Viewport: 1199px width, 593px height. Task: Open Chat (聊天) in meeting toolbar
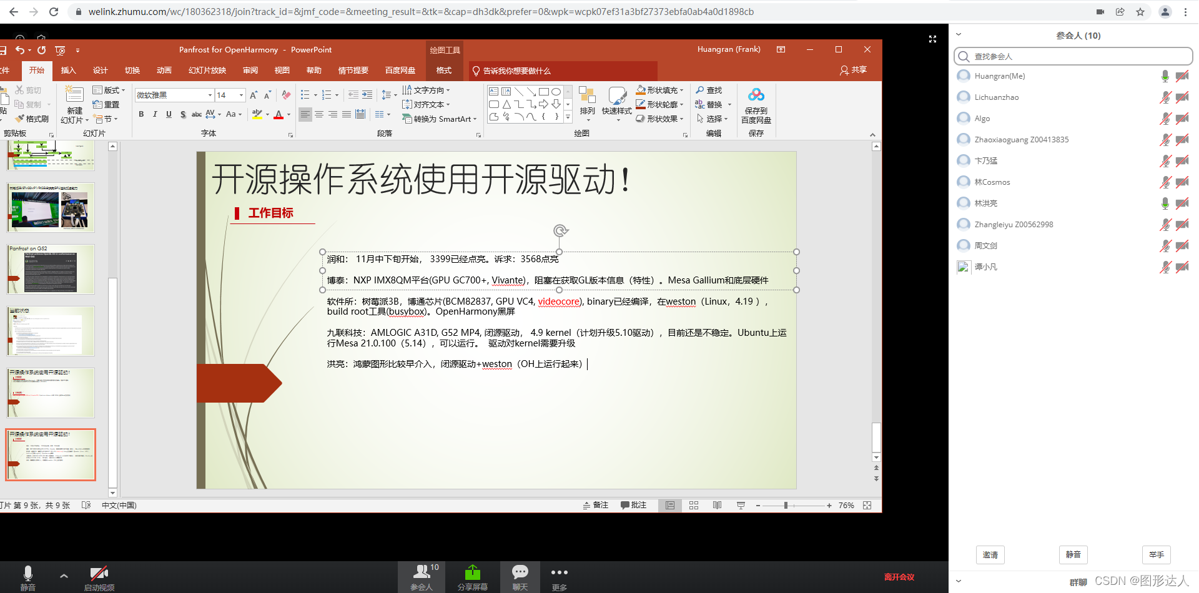click(x=520, y=577)
